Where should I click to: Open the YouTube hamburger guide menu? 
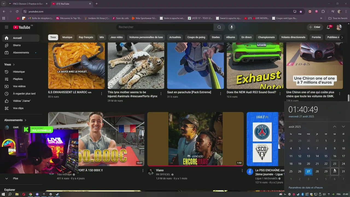tap(7, 27)
